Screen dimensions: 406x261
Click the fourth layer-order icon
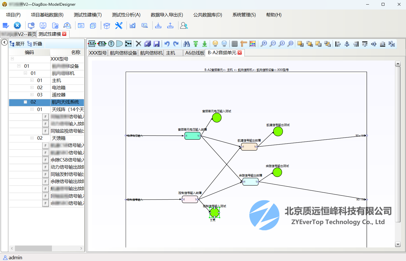click(x=327, y=44)
